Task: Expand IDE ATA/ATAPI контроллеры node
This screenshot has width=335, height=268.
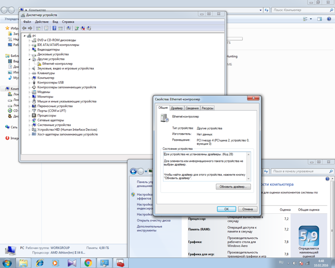Action: click(x=29, y=45)
